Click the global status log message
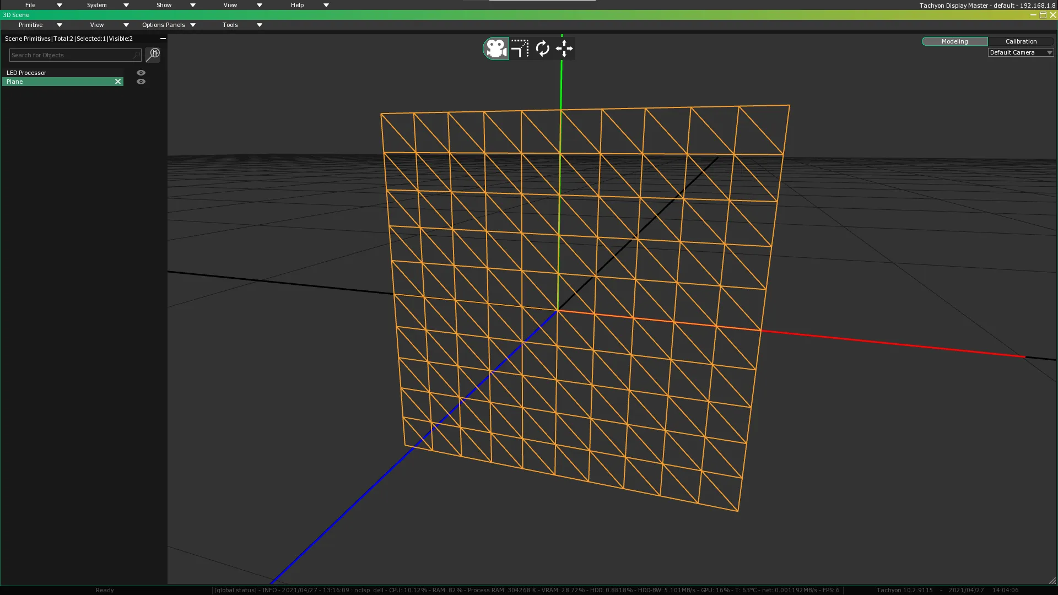Screen dimensions: 1058x595 click(x=528, y=590)
